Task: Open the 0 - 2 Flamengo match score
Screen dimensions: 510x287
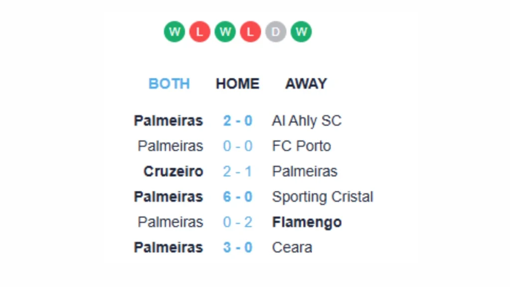Action: [x=238, y=222]
